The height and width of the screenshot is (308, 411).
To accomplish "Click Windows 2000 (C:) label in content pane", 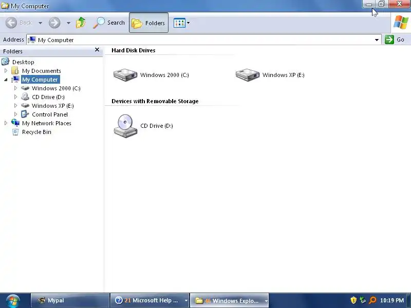I will click(164, 75).
